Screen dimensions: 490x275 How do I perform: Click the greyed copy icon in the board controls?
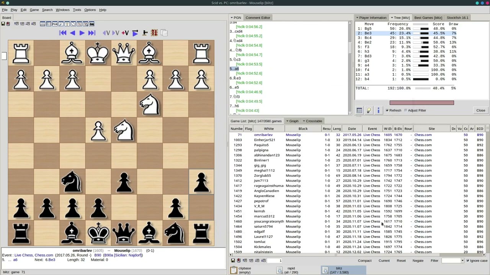pos(164,33)
